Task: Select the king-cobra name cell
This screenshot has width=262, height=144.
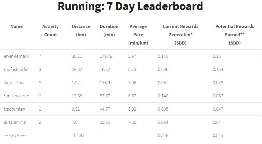Action: click(x=14, y=83)
